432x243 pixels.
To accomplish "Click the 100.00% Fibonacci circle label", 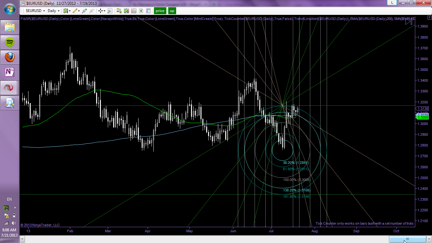I will [x=296, y=180].
